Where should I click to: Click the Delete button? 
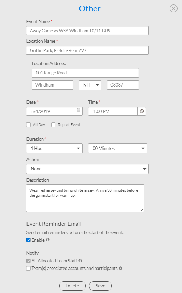tap(72, 286)
